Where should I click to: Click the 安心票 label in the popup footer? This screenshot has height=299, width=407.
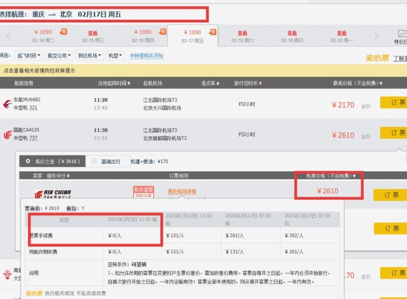pos(34,293)
